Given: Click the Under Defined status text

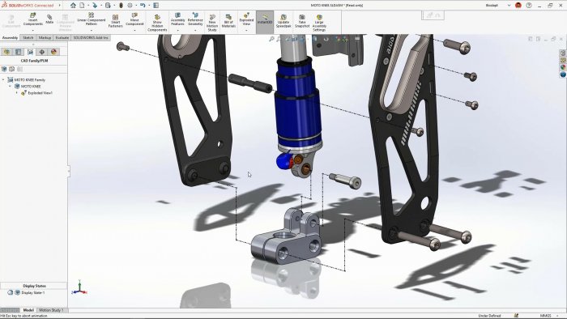Looking at the screenshot, I should click(489, 316).
